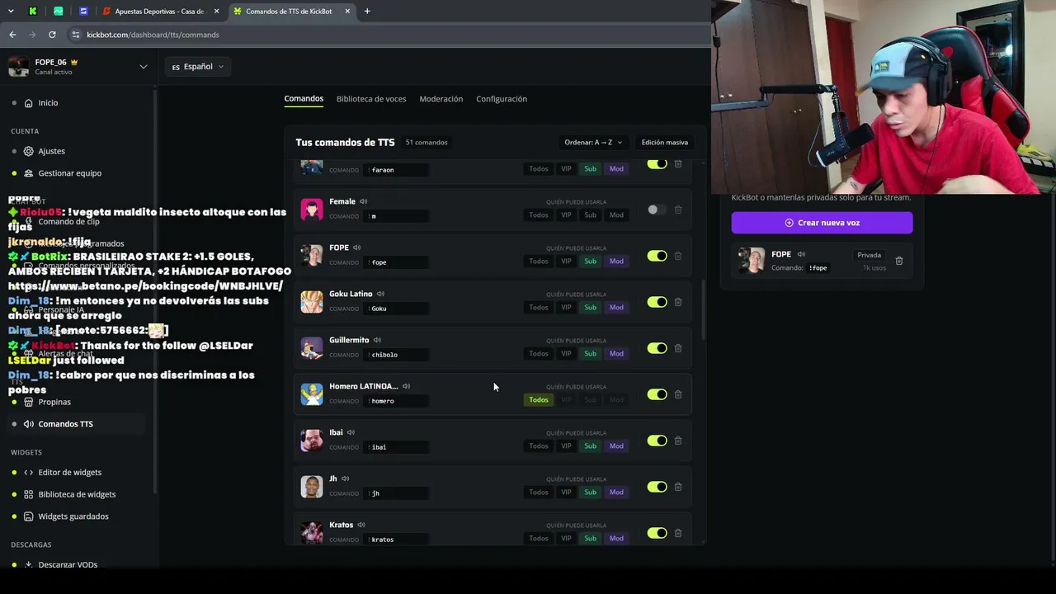Disable the Guillermito command switch

point(657,348)
